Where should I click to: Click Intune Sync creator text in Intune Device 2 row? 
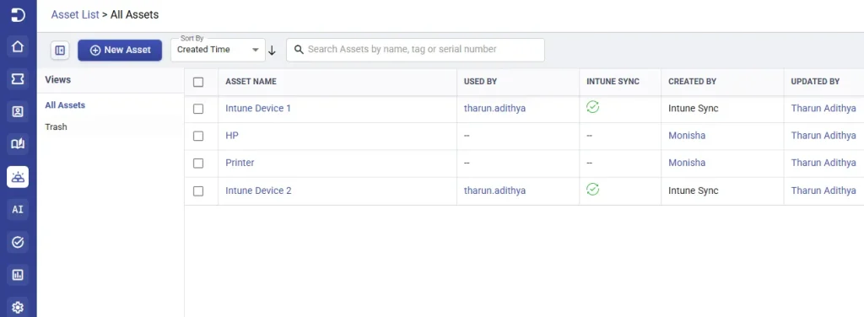click(x=694, y=191)
